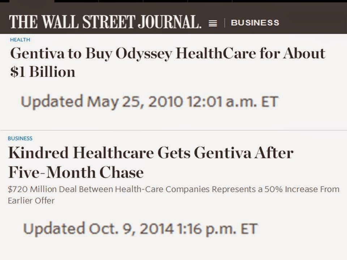
Task: Open the Kindred Healthcare Gets Gentiva headline
Action: pyautogui.click(x=150, y=153)
